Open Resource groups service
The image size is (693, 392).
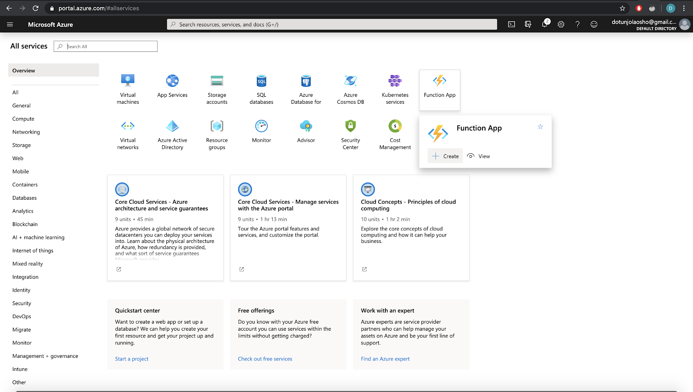coord(217,135)
